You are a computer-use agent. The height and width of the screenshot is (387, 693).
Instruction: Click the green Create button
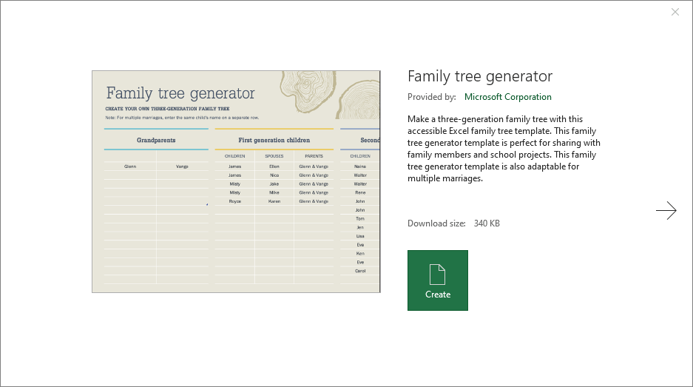438,280
